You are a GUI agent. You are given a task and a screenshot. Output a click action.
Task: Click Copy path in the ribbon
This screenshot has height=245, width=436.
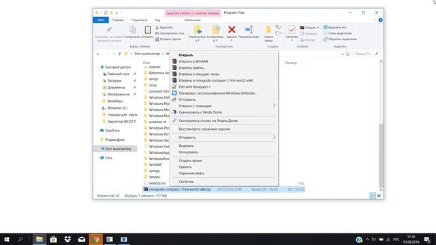170,33
